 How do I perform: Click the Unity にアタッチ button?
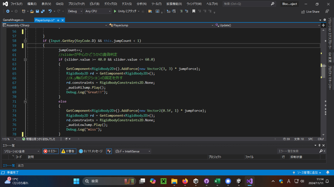click(x=125, y=11)
